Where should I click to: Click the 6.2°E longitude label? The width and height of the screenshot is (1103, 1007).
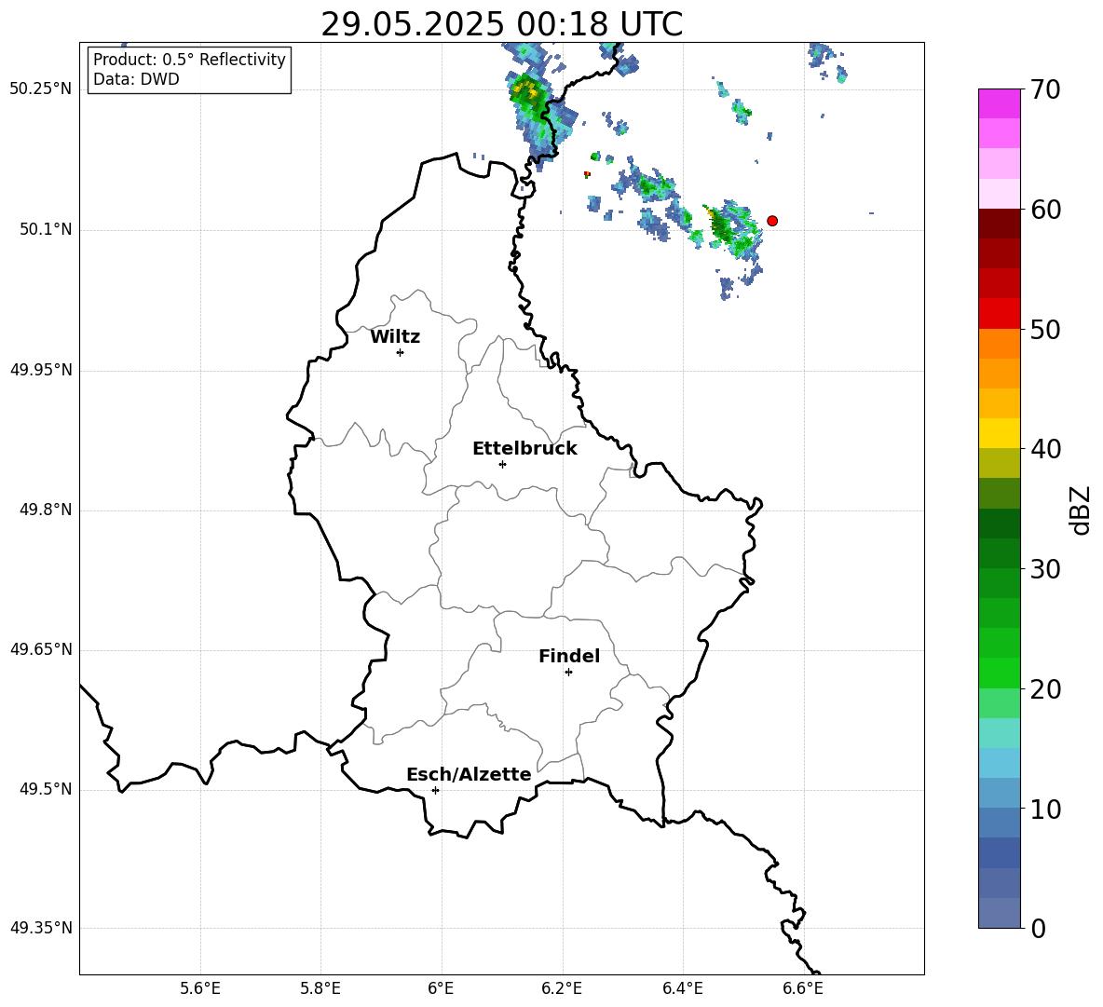tap(562, 988)
